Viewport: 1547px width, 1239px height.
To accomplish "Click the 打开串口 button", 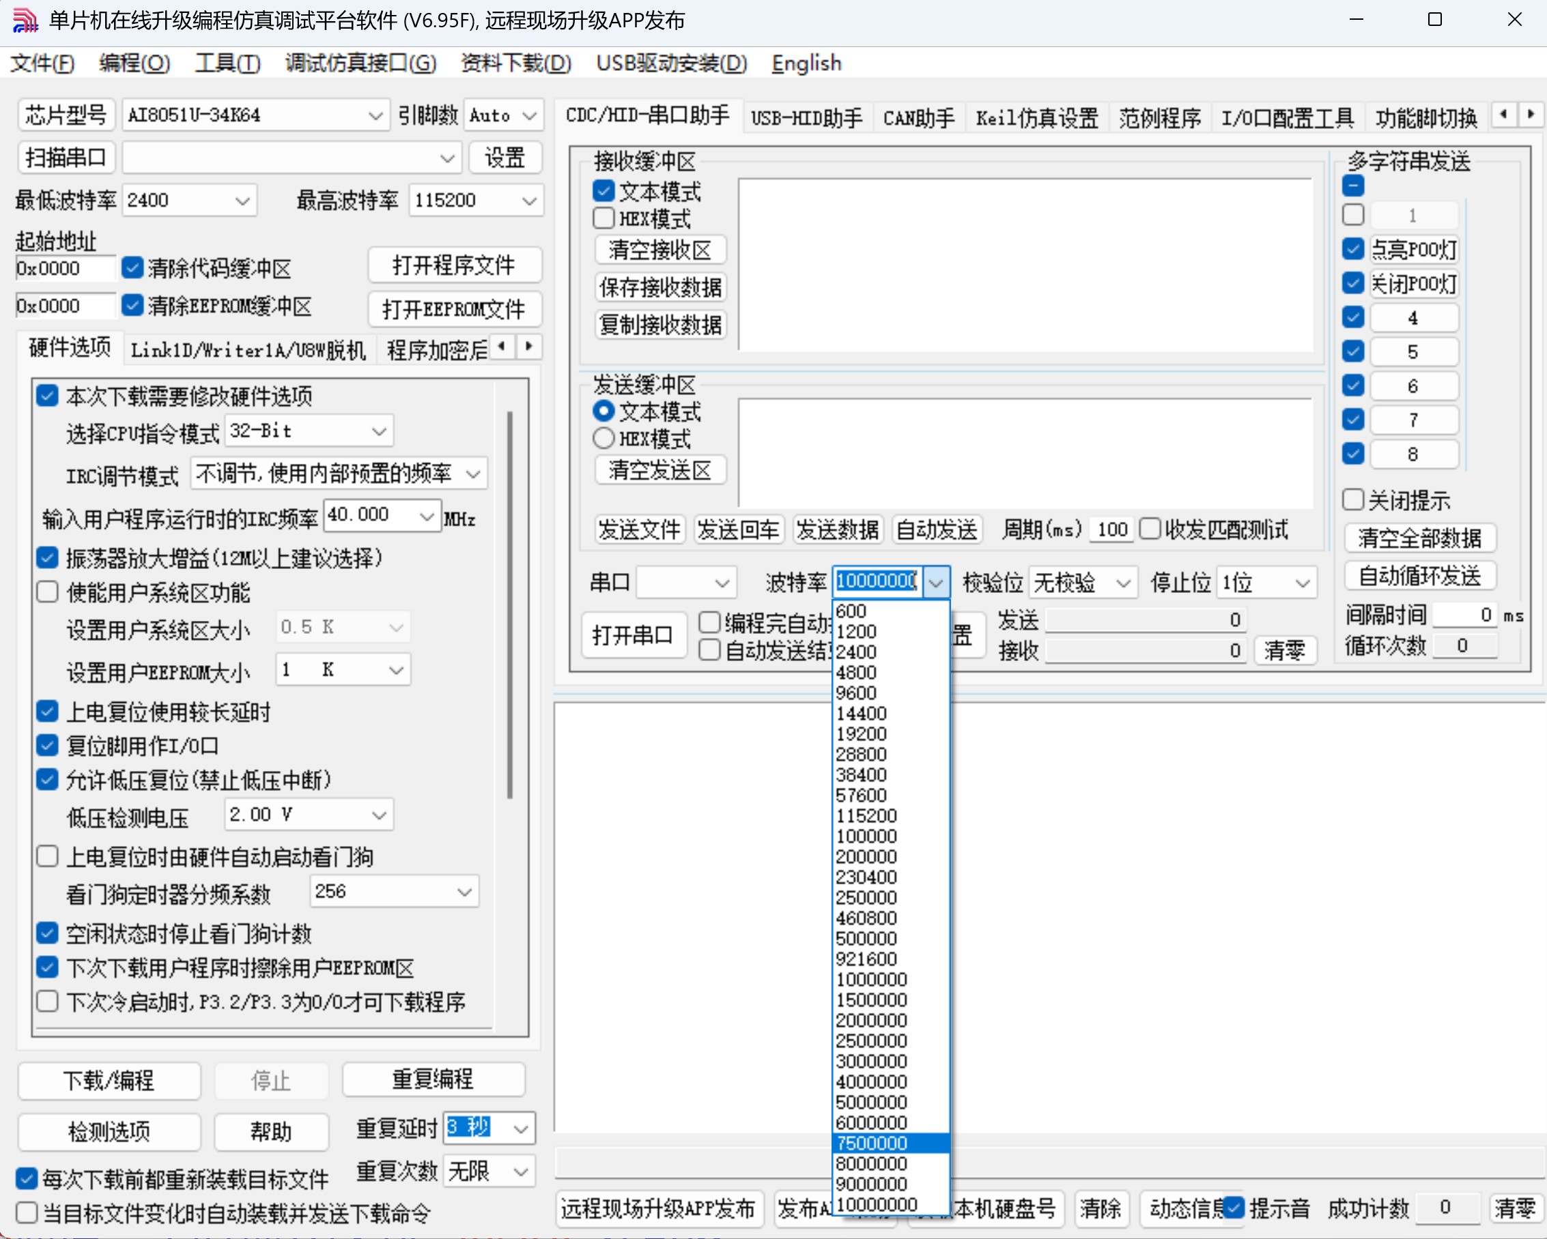I will pos(632,635).
